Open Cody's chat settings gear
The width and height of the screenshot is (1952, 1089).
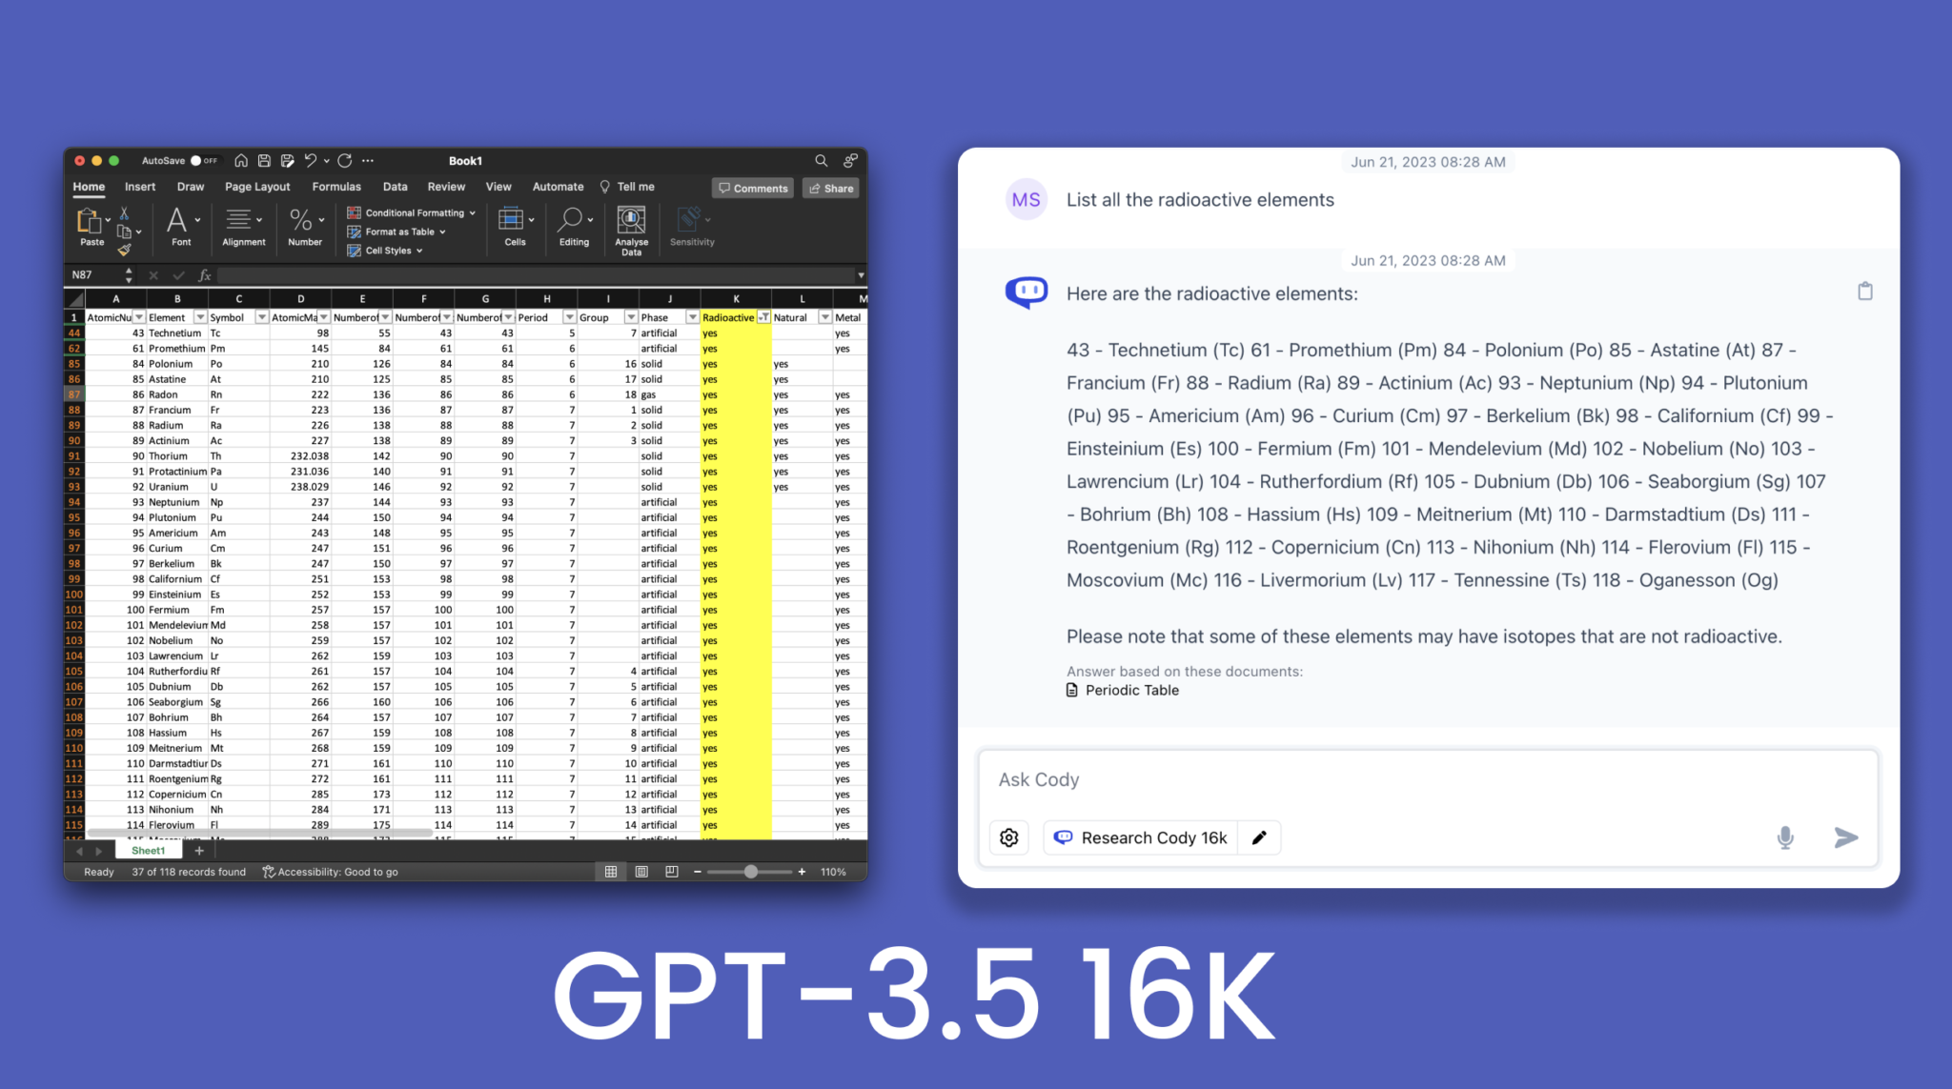pos(1008,837)
